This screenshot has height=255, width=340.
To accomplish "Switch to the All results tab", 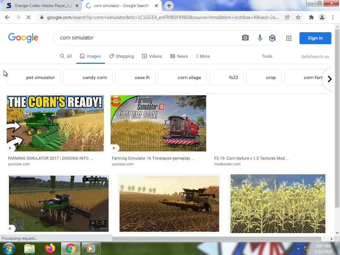I will pyautogui.click(x=66, y=56).
